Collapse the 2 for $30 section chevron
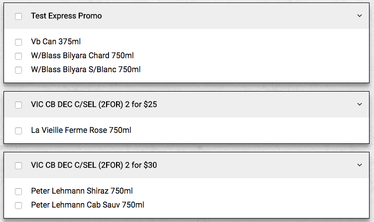This screenshot has width=374, height=222. (x=360, y=165)
